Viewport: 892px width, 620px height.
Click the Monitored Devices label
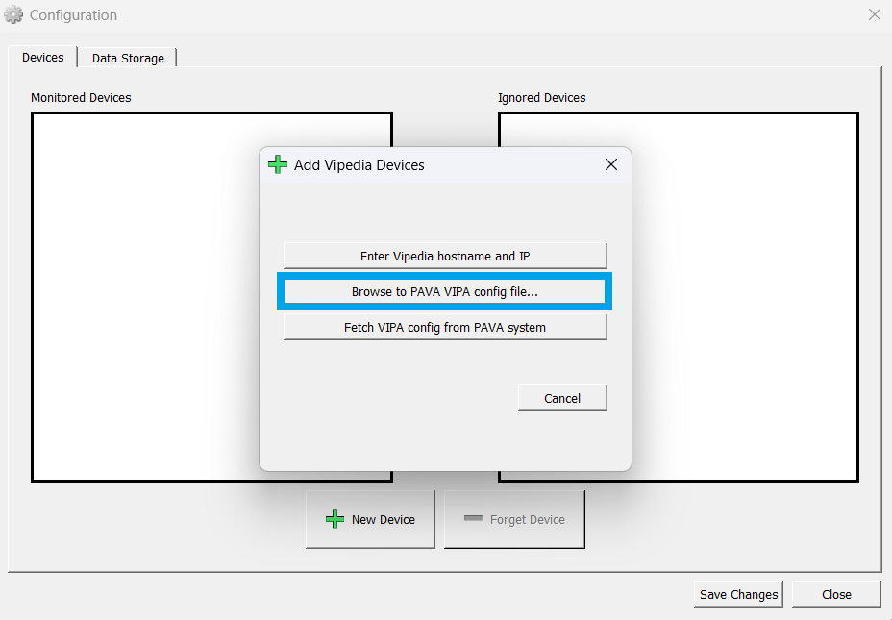81,98
